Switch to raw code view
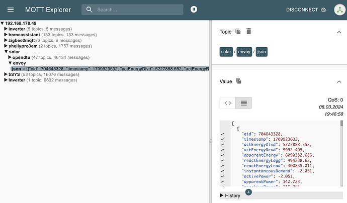 point(228,103)
